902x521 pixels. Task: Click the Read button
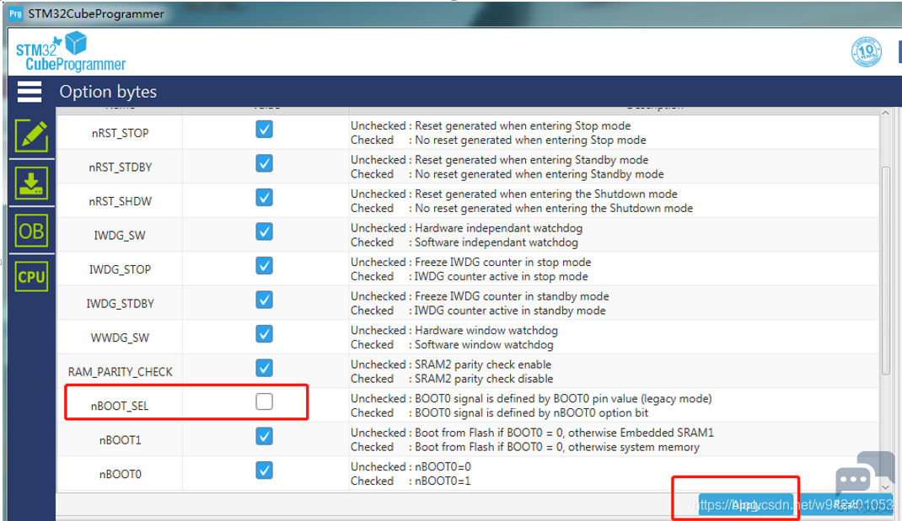(x=846, y=506)
